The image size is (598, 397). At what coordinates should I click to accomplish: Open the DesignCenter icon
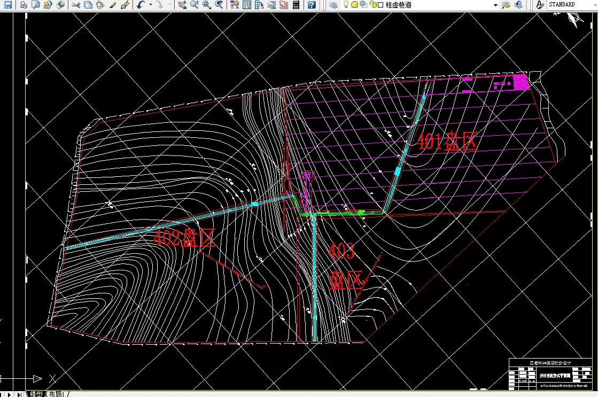click(247, 5)
